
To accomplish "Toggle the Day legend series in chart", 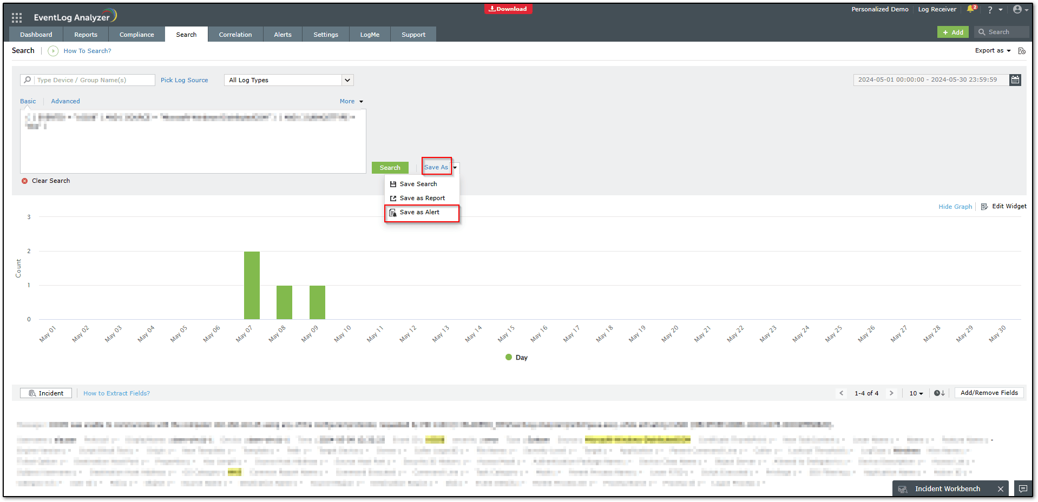I will click(516, 358).
